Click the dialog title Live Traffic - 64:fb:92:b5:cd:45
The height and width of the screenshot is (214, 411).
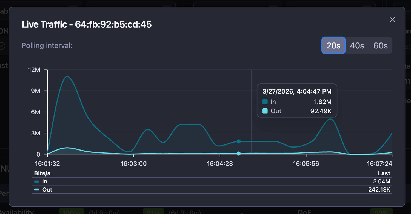click(x=87, y=25)
